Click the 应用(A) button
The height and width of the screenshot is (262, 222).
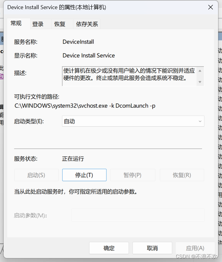(x=195, y=248)
